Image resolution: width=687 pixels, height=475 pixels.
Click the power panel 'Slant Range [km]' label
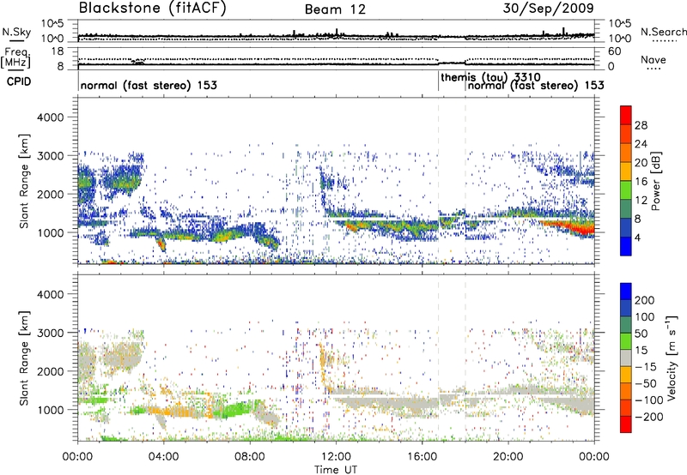pyautogui.click(x=24, y=181)
